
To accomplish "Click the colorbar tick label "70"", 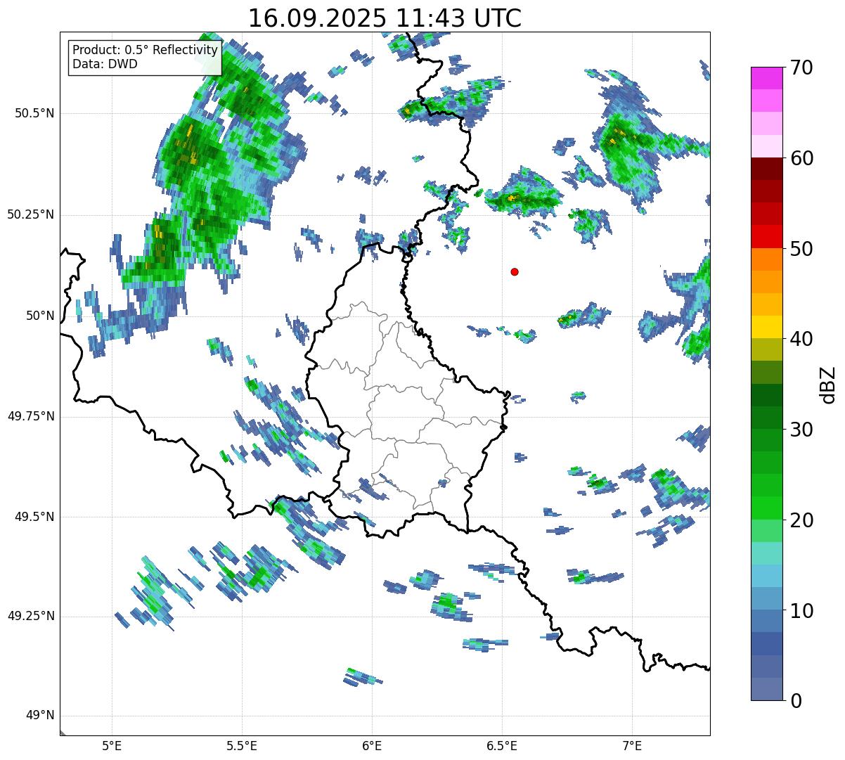I will (x=801, y=67).
